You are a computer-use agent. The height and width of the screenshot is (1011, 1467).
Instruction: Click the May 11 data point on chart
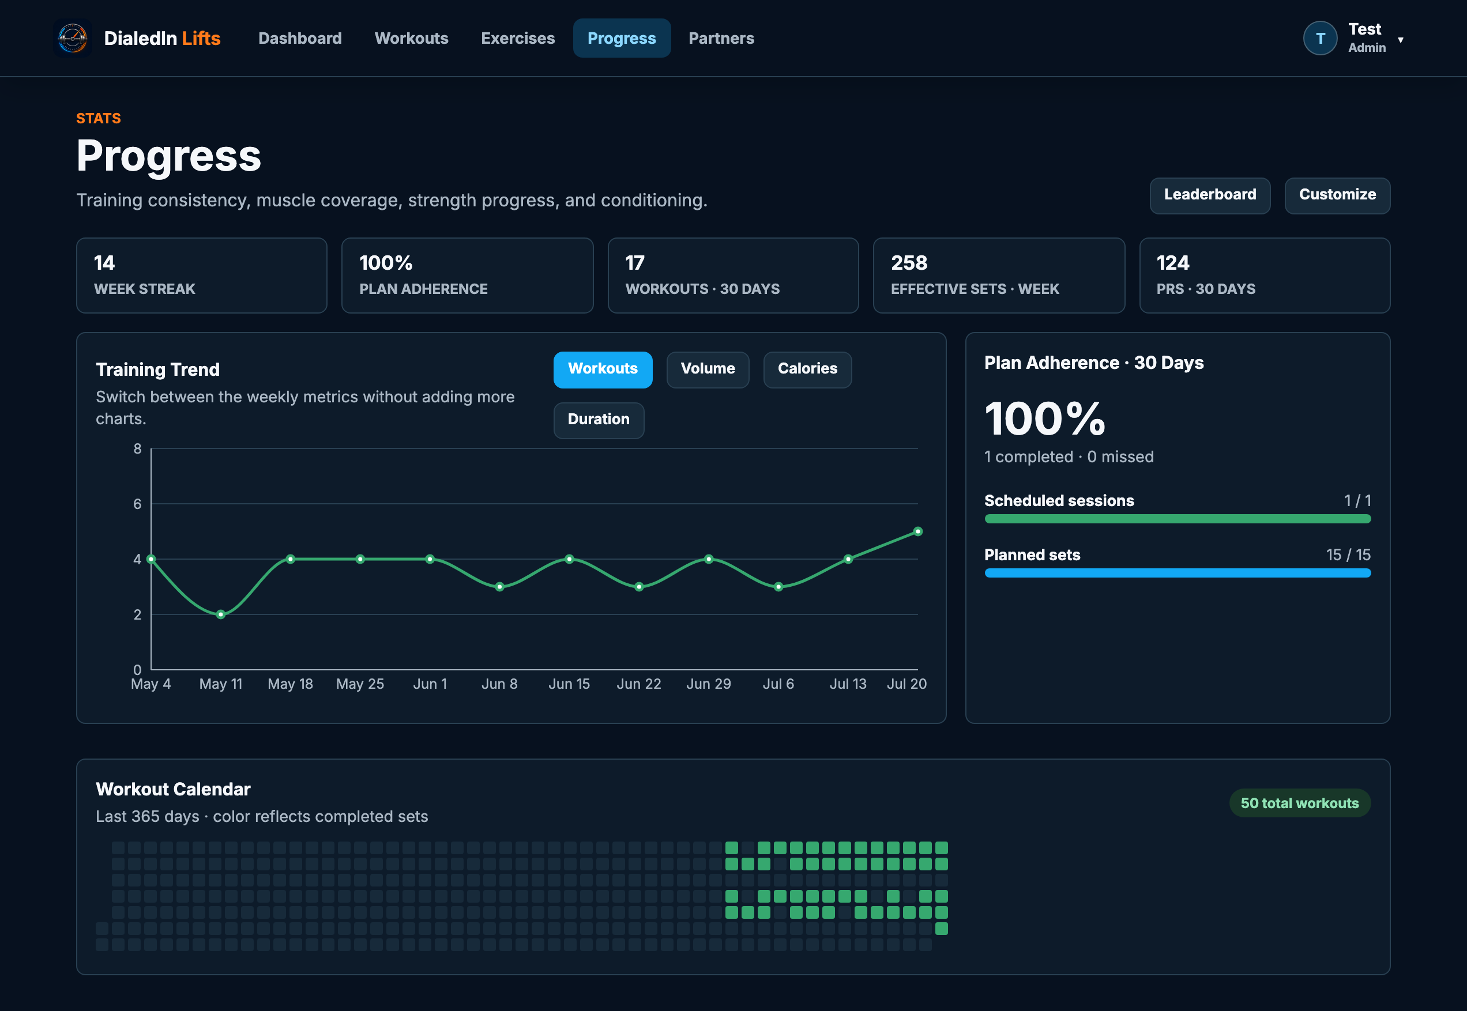tap(220, 614)
